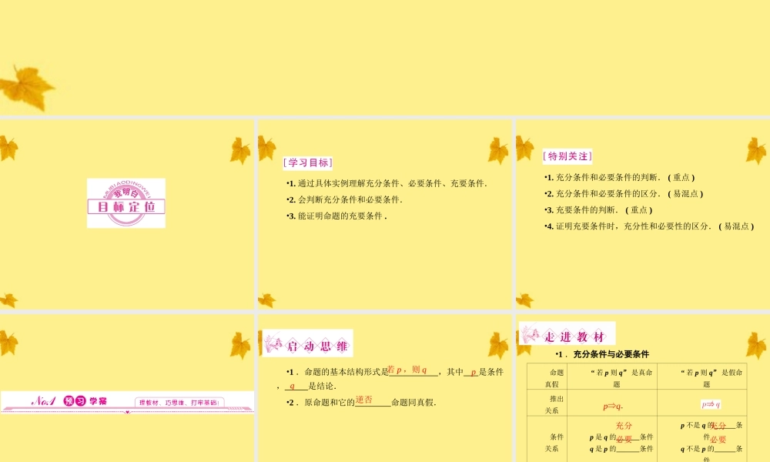Viewport: 770px width, 462px height.
Task: Click the filled blank '逆否'
Action: pos(364,400)
